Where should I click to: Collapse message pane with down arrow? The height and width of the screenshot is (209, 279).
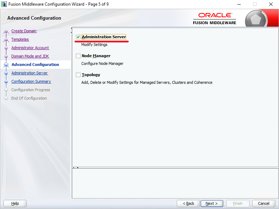[x=78, y=168]
